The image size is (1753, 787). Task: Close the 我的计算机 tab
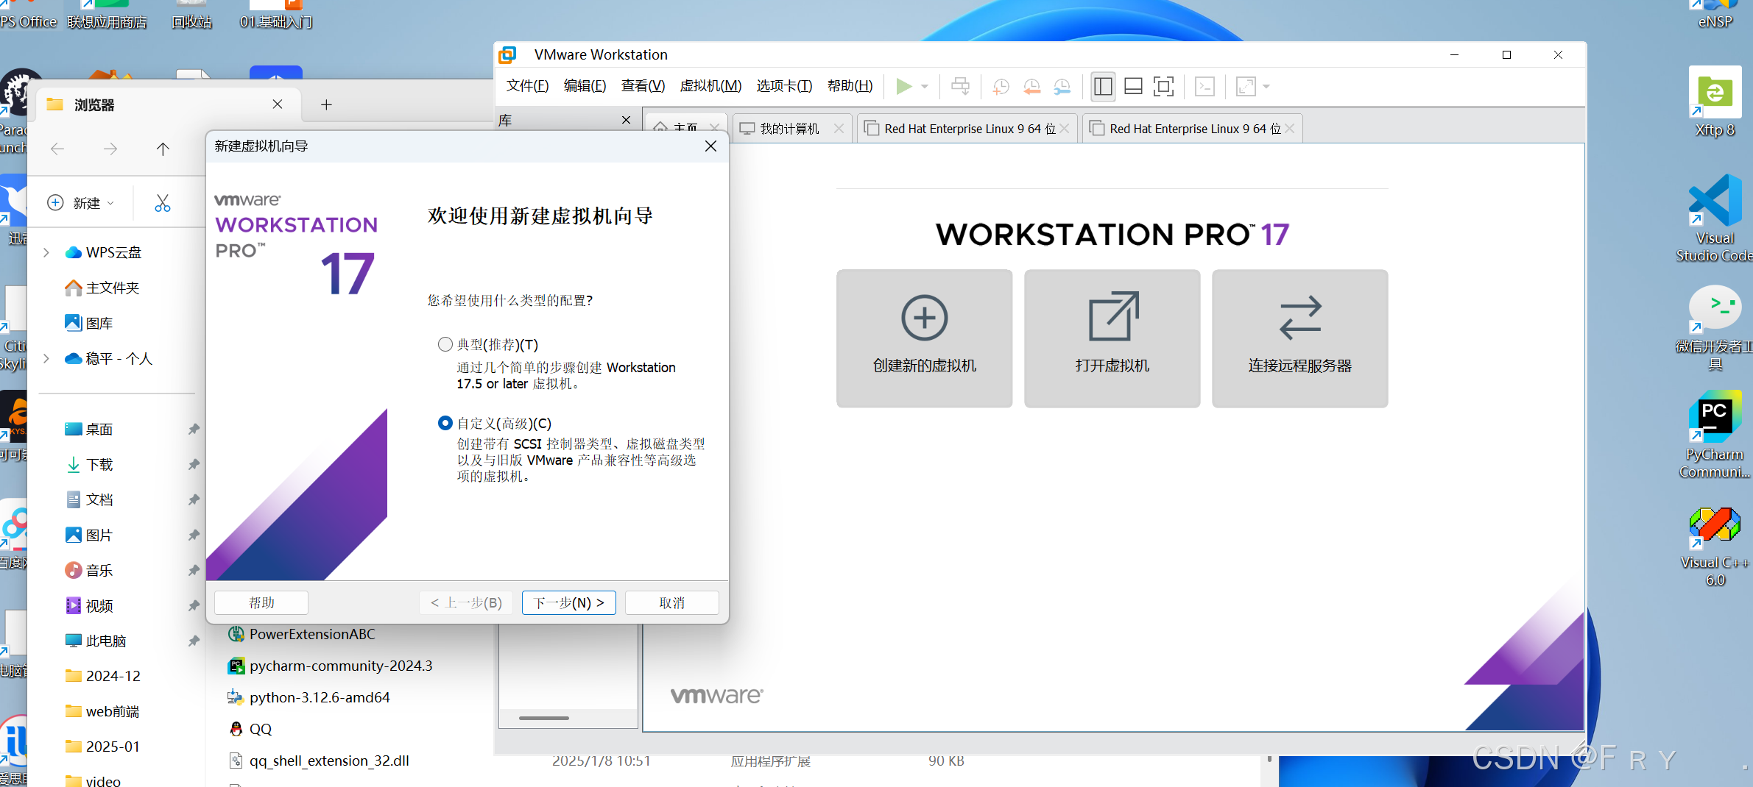tap(839, 129)
